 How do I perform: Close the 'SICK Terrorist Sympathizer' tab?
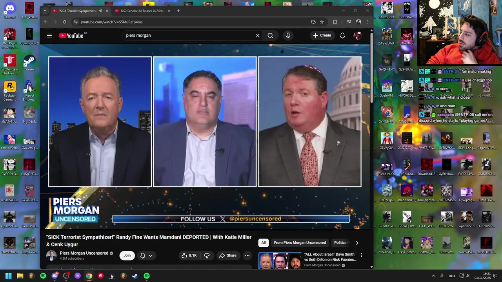(x=107, y=11)
